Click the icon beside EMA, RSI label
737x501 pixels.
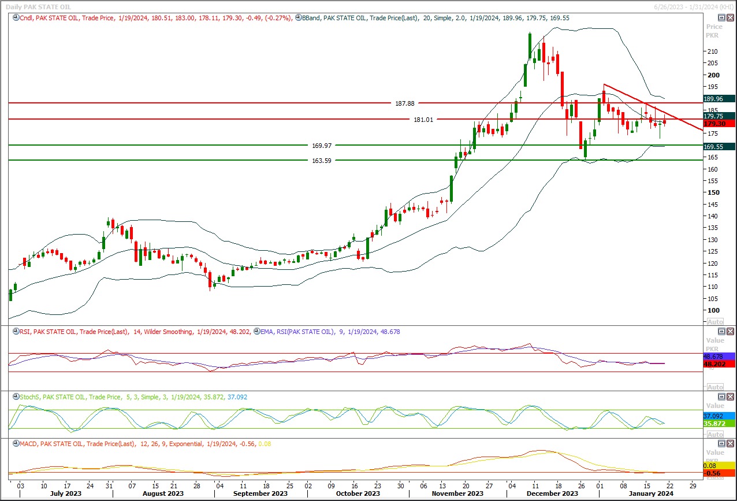click(x=256, y=332)
